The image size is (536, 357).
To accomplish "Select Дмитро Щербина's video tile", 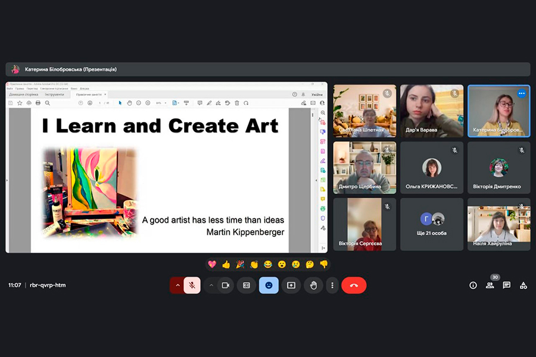I will [x=364, y=168].
